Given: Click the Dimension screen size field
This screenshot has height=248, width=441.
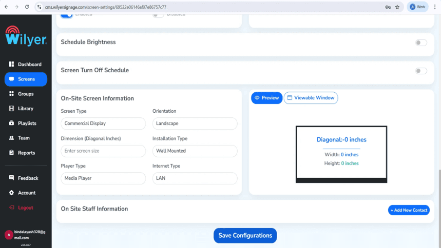Looking at the screenshot, I should tap(103, 151).
